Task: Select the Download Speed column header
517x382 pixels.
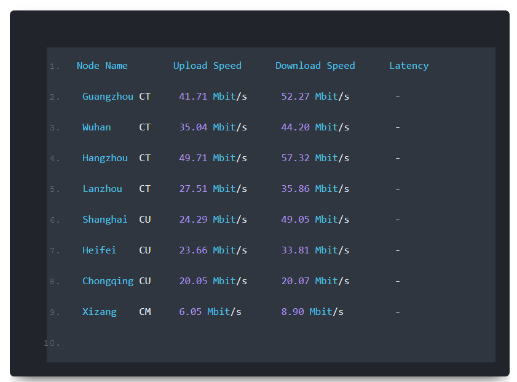Action: [x=315, y=65]
